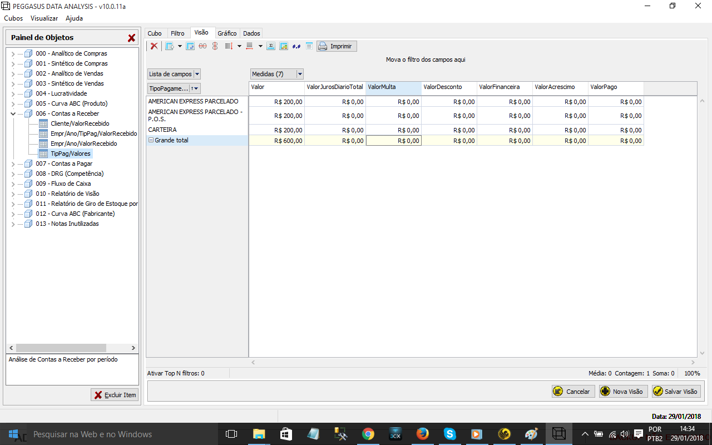The width and height of the screenshot is (712, 445).
Task: Select 008 - DRG (Competência) cube
Action: tap(70, 174)
